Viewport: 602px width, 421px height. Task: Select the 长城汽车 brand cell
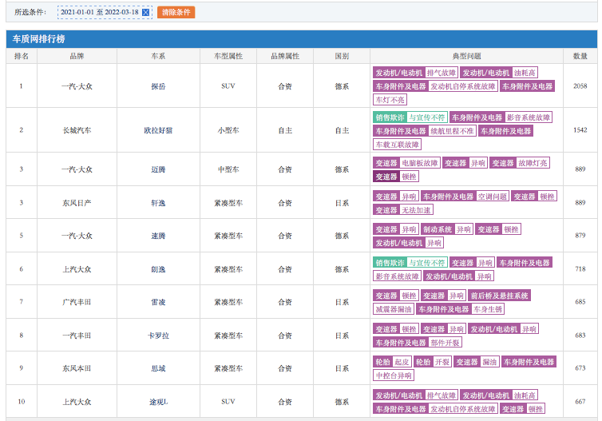(77, 130)
